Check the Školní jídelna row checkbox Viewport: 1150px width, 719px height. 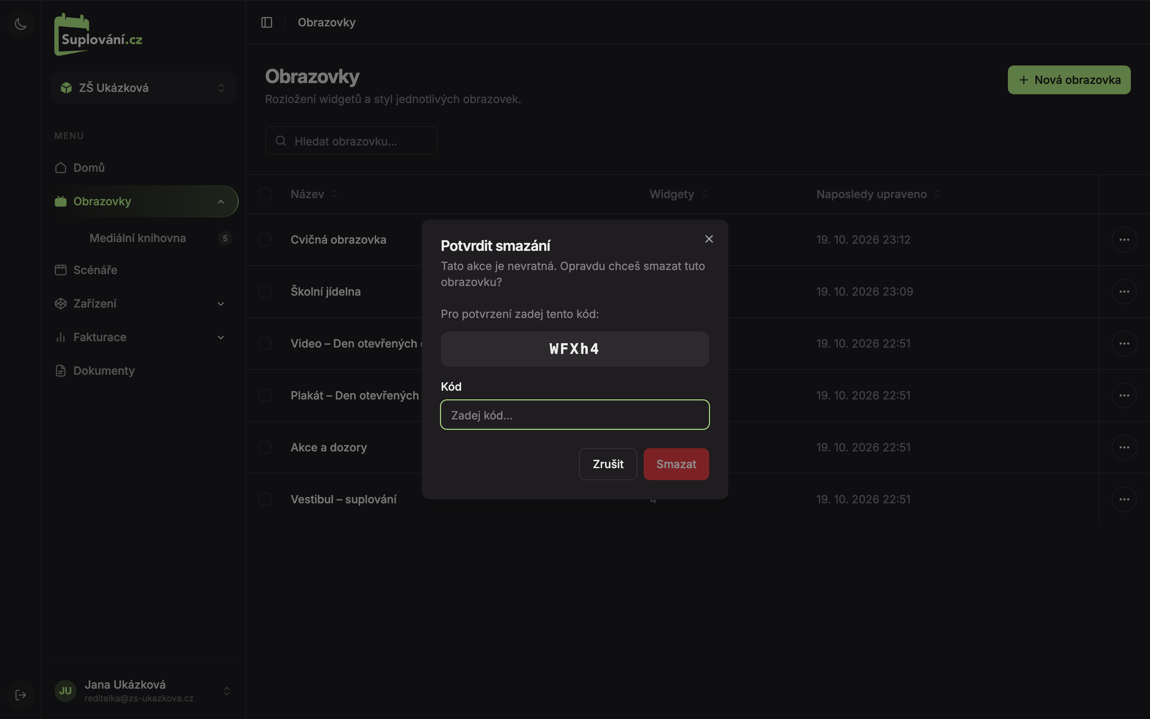[x=265, y=292]
